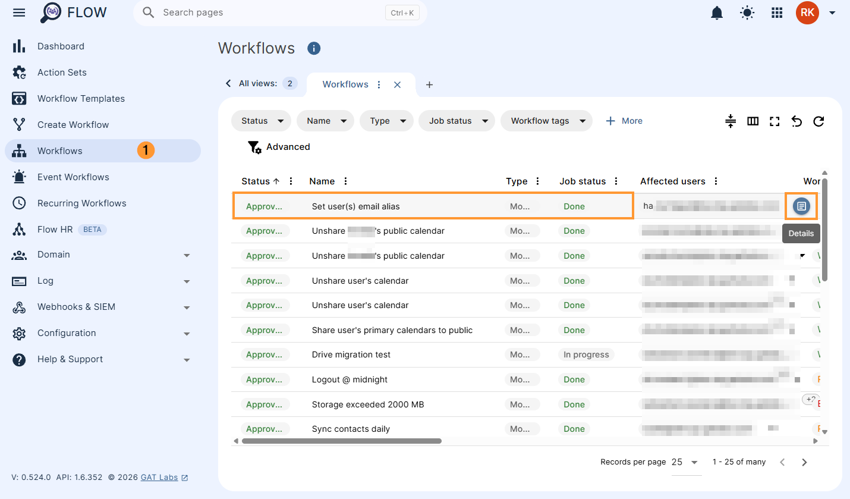Click In progress job status

[x=586, y=354]
